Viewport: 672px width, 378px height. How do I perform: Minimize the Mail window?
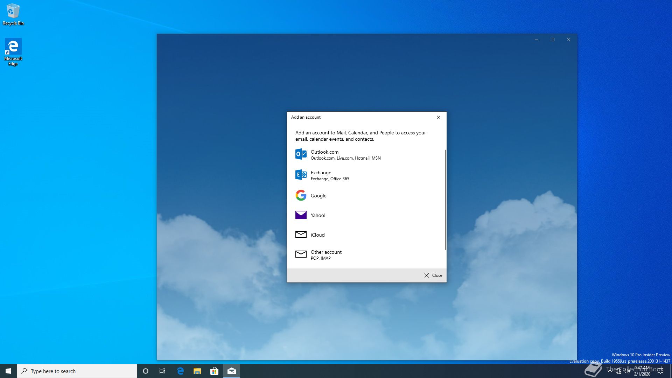[536, 40]
